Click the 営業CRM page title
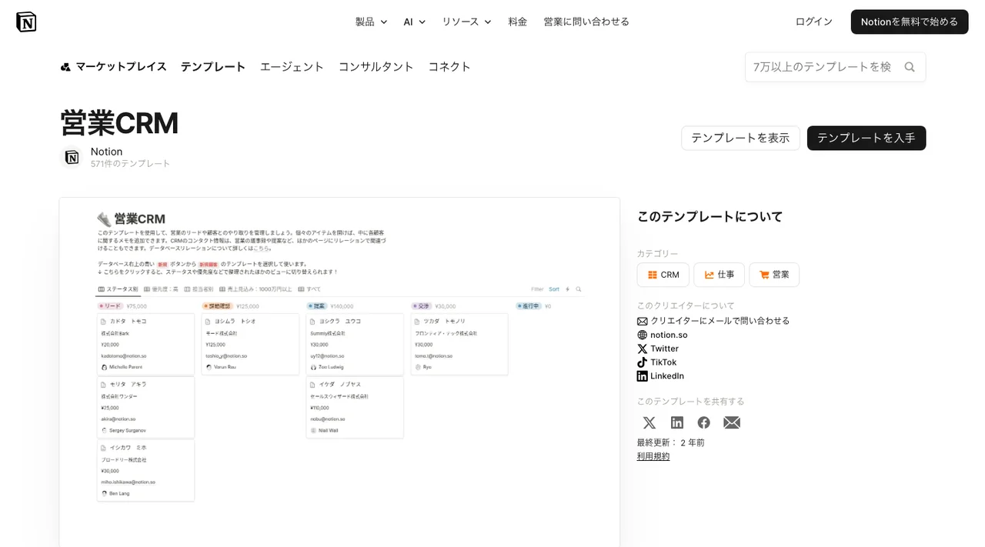Viewport: 985px width, 547px height. click(x=119, y=123)
